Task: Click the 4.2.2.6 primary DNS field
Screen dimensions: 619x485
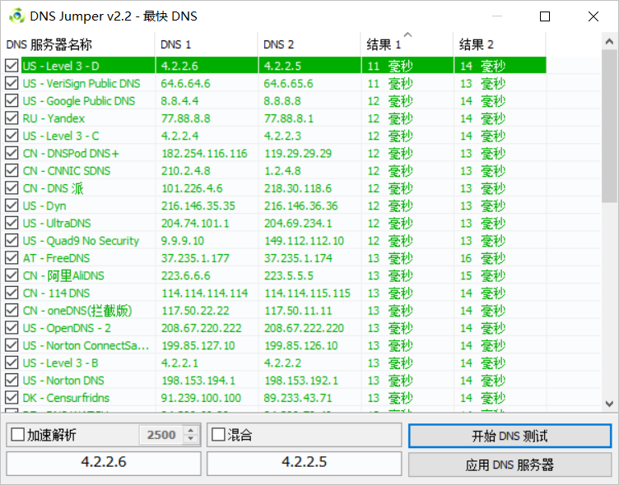Action: 104,463
